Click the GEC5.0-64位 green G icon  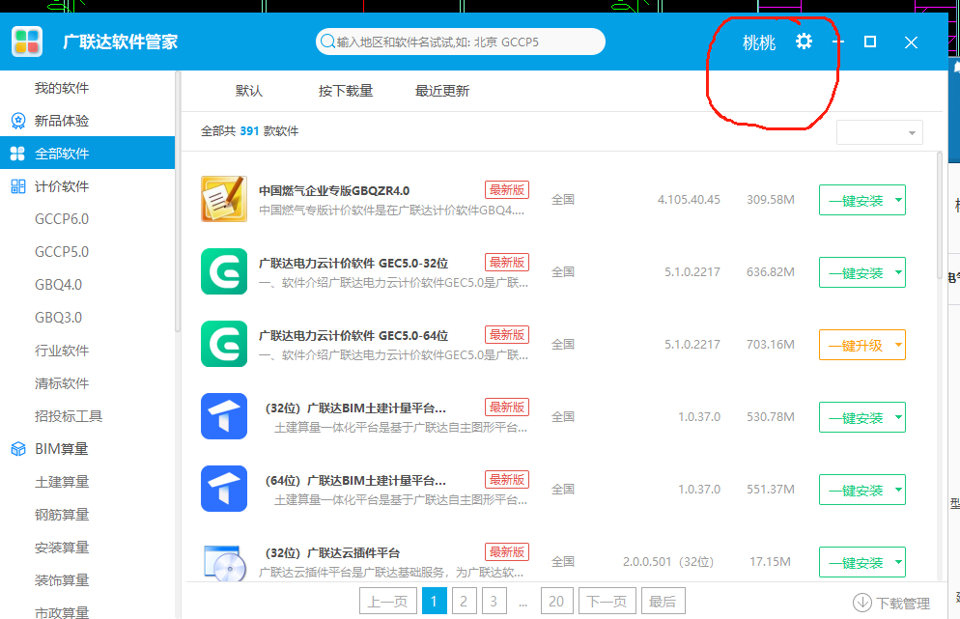224,344
